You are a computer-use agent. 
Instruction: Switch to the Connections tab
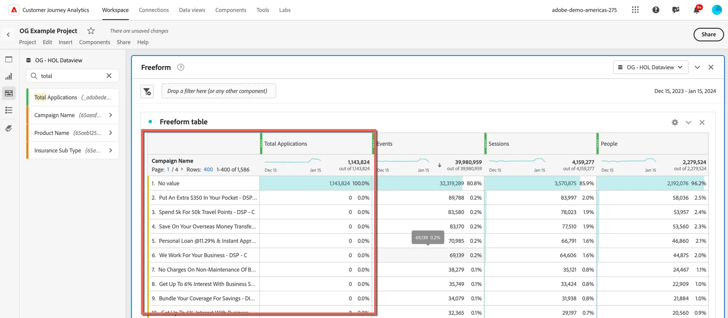[154, 10]
